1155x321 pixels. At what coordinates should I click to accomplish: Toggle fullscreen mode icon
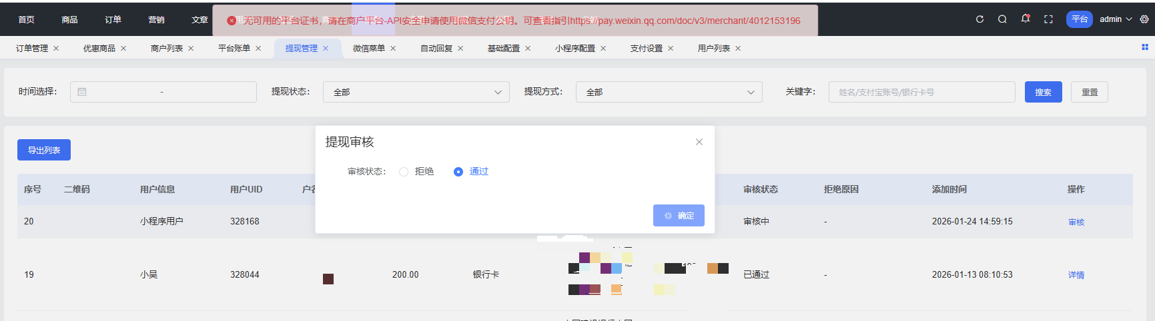[x=1048, y=19]
